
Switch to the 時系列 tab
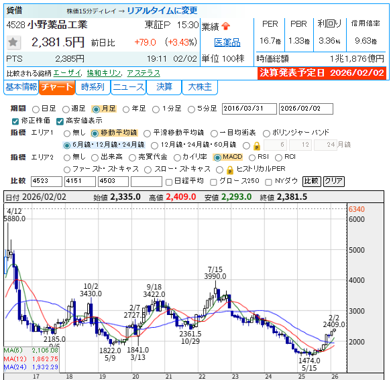pos(93,87)
